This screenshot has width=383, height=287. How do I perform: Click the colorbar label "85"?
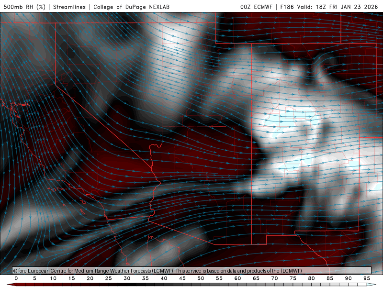(x=330, y=278)
